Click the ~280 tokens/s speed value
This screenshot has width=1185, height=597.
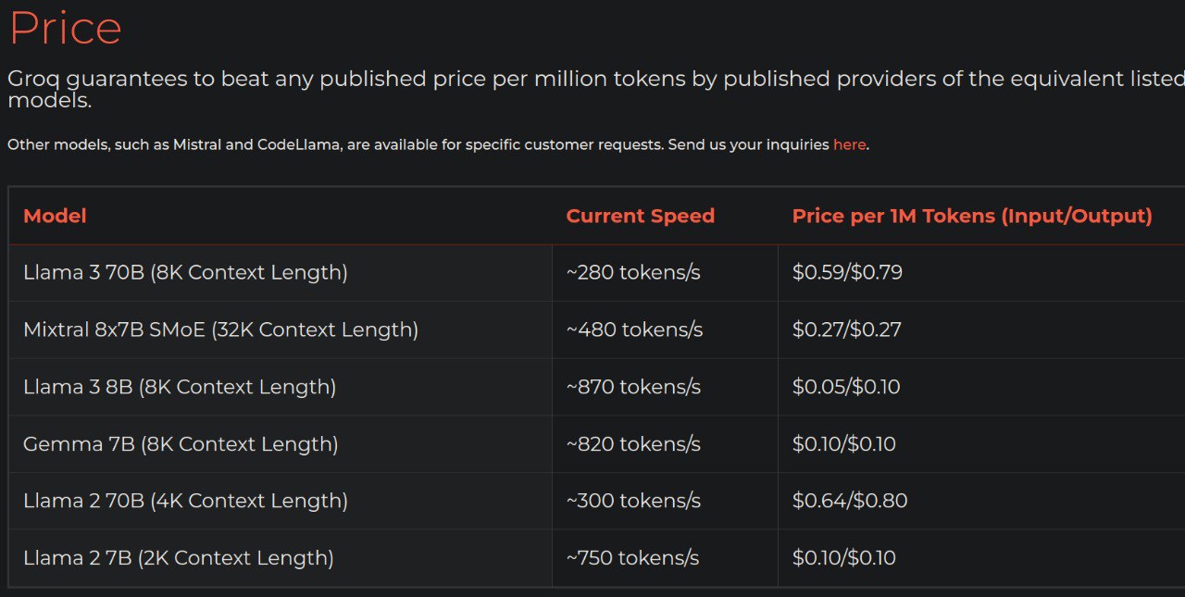(x=633, y=272)
